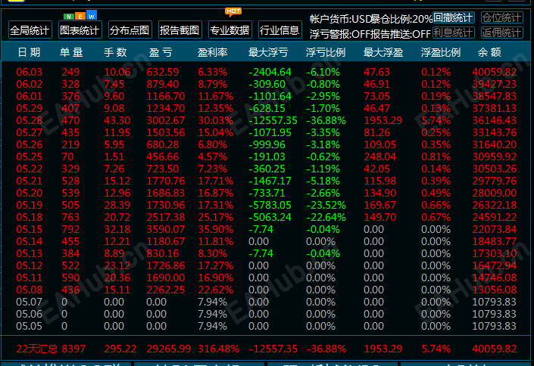Click the 浮亏比例 column header
The width and height of the screenshot is (534, 366).
[326, 52]
